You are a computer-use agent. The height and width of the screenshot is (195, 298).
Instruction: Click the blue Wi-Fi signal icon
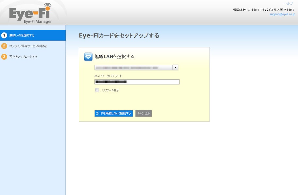click(x=88, y=57)
